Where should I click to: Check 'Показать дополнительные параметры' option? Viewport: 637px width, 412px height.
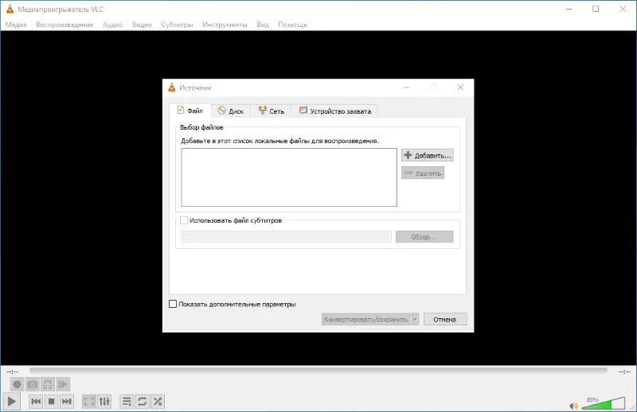point(174,304)
